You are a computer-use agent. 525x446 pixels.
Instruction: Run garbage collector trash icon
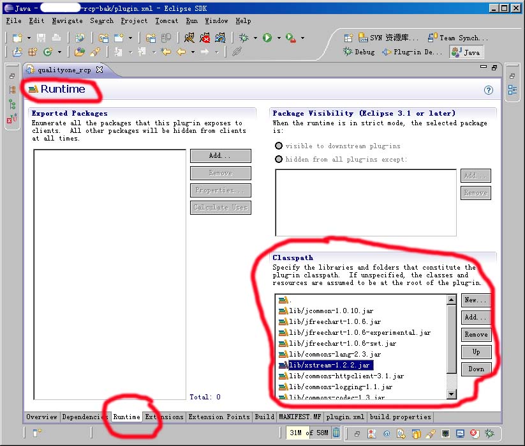[x=336, y=433]
